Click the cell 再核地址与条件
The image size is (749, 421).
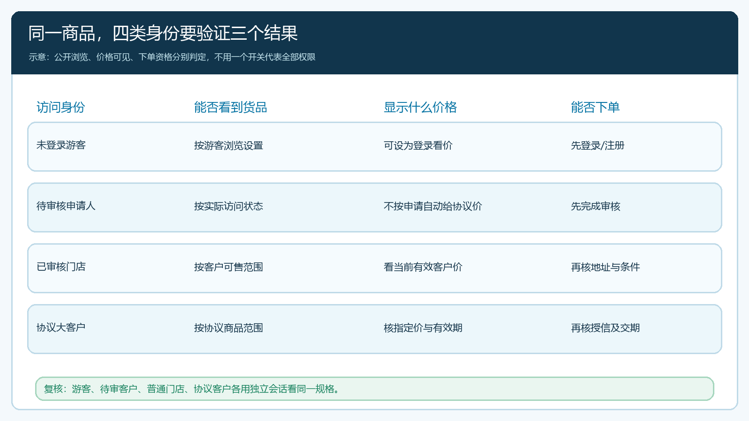(605, 267)
